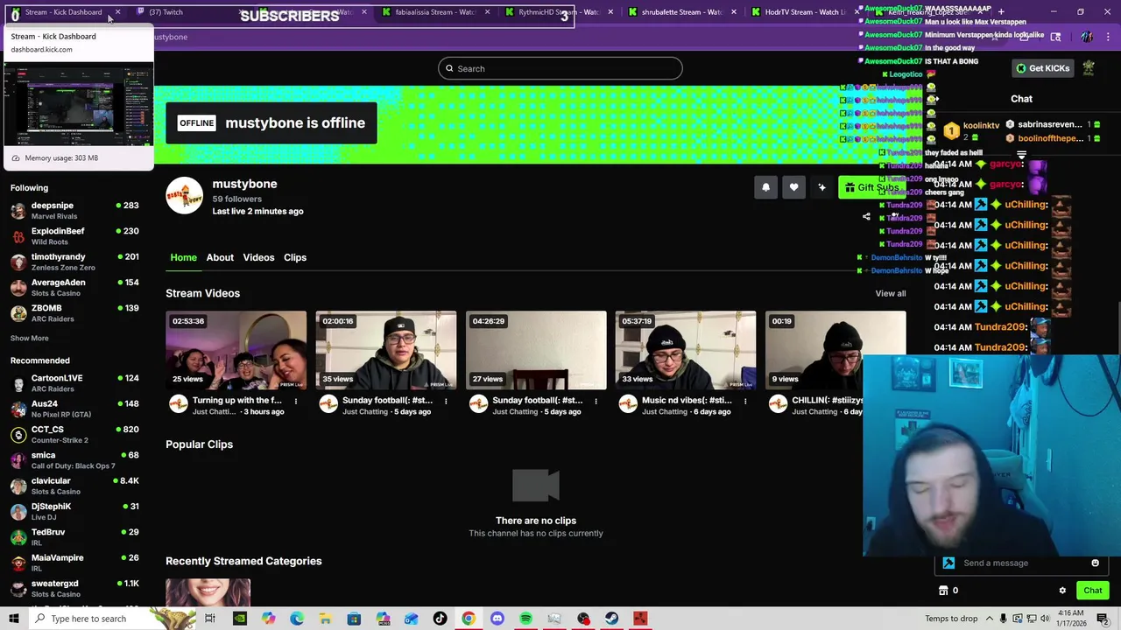Open clavicular recommended channel
The image size is (1121, 630).
pyautogui.click(x=75, y=486)
